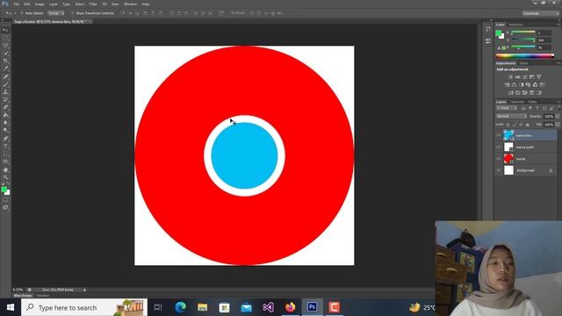
Task: Select the History Brush tool
Action: pos(5,99)
